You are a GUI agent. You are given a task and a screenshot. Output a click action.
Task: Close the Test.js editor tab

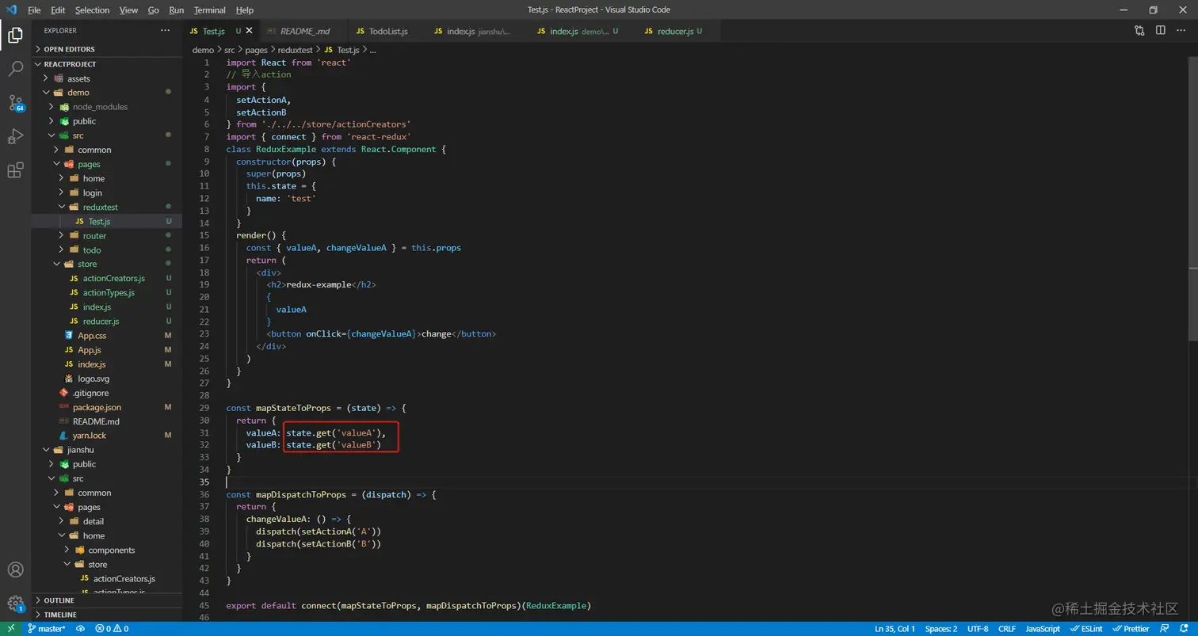tap(249, 31)
